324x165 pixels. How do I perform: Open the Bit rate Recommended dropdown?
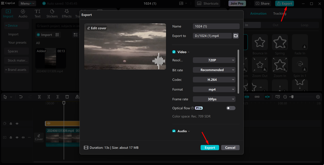pos(214,70)
